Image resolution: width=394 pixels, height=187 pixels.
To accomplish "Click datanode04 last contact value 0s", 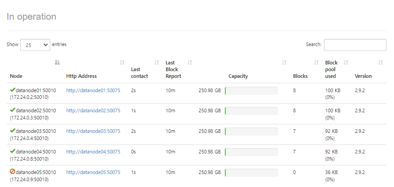I will 133,152.
